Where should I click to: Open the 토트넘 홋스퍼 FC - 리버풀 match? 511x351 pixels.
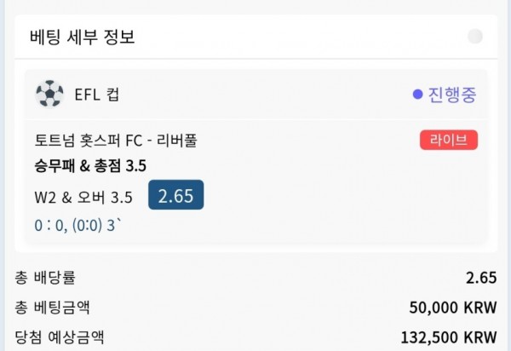pos(116,141)
